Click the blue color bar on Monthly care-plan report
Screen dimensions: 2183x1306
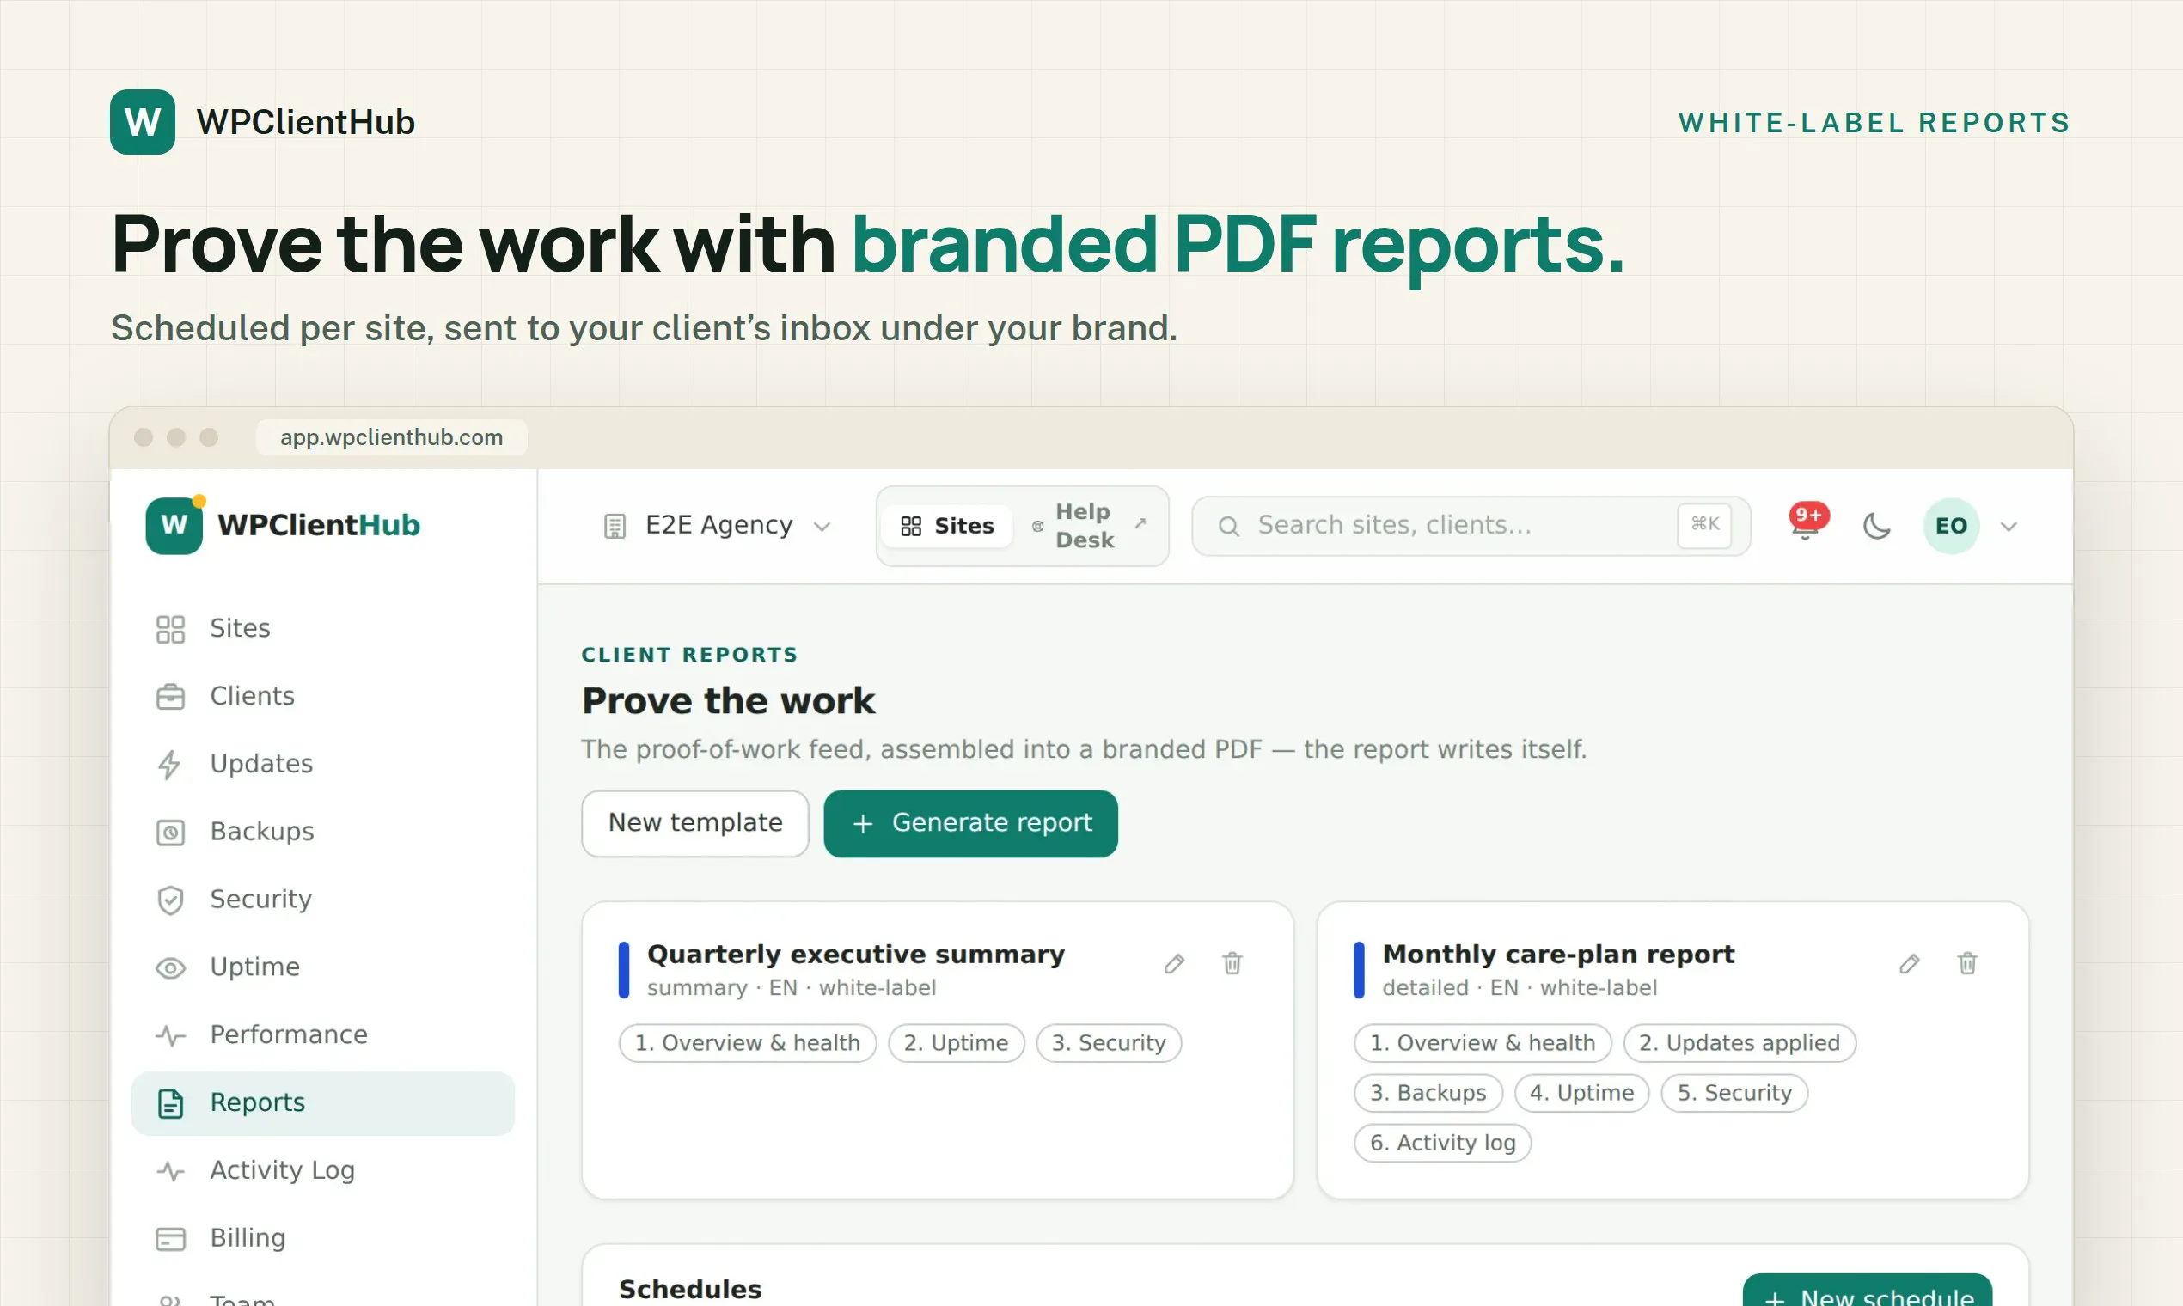(1359, 971)
